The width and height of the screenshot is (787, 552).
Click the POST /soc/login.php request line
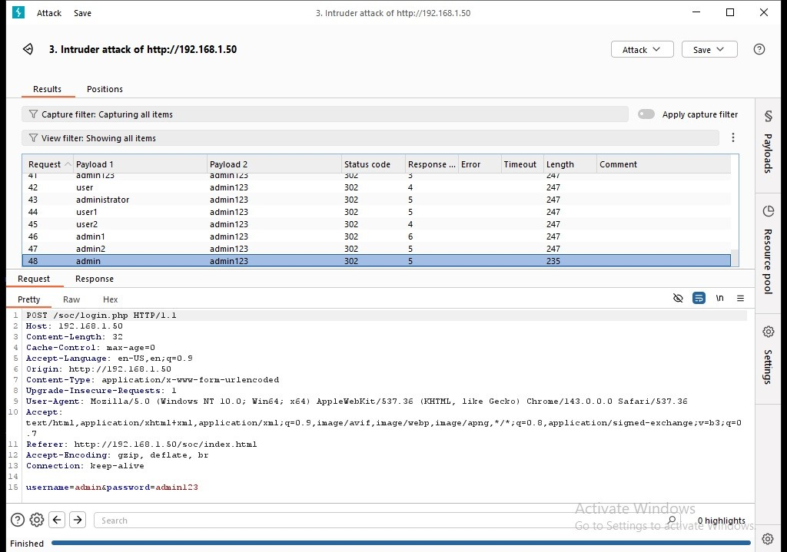(x=101, y=315)
